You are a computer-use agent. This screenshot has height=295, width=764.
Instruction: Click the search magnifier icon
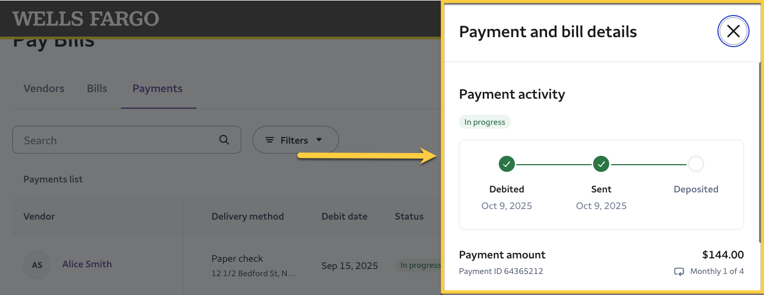tap(224, 140)
